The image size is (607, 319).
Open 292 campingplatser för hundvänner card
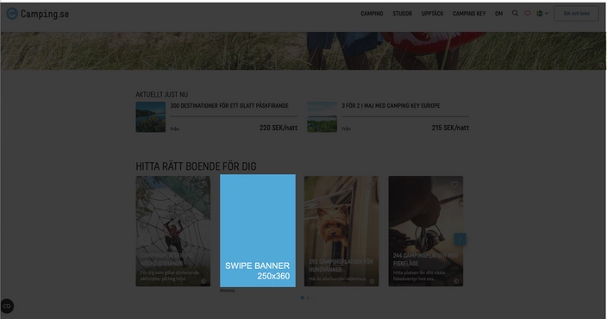pyautogui.click(x=341, y=231)
